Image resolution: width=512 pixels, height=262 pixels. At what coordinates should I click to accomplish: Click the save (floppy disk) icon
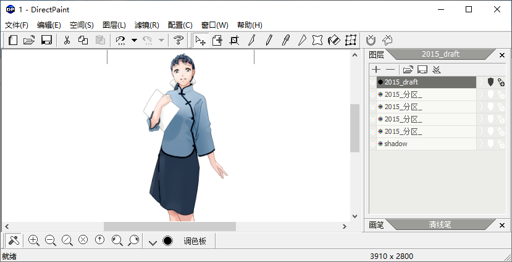click(46, 41)
